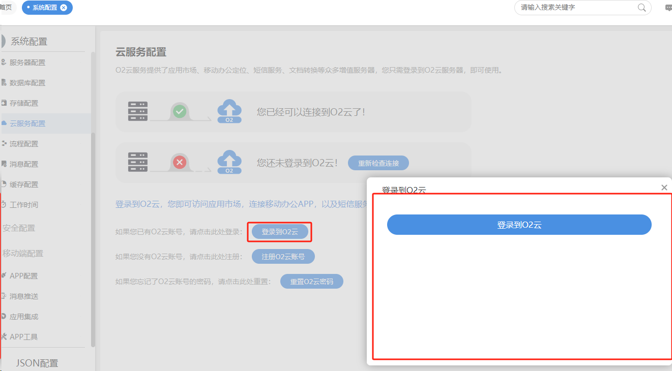Click the 重置O2云密码 button
This screenshot has height=371, width=672.
311,281
